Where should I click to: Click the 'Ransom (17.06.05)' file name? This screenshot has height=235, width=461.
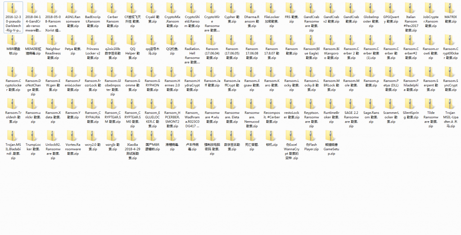[232, 53]
